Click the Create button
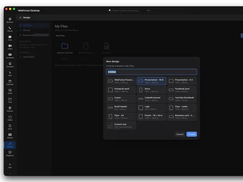 coord(192,134)
